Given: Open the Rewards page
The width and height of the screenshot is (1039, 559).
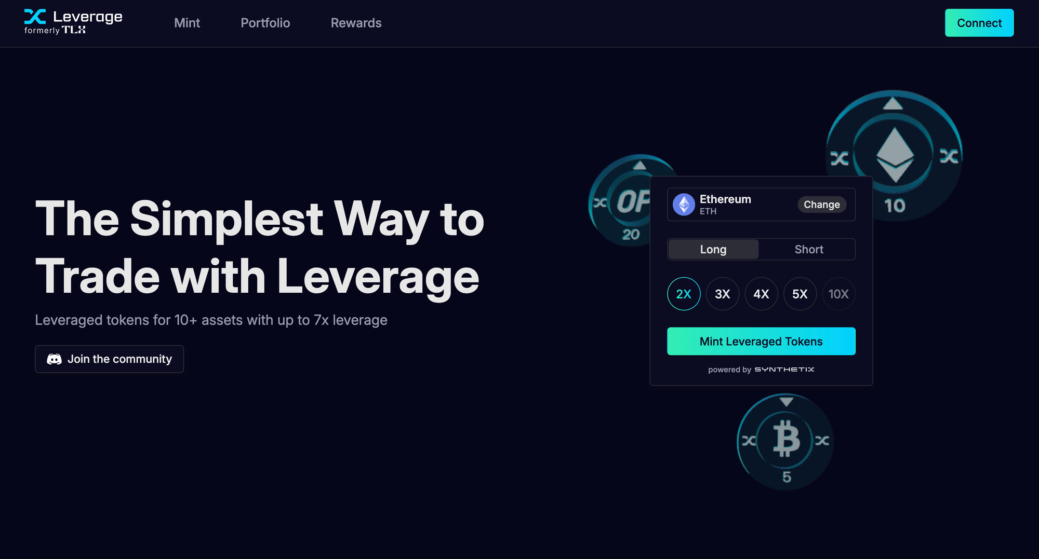Looking at the screenshot, I should [356, 23].
